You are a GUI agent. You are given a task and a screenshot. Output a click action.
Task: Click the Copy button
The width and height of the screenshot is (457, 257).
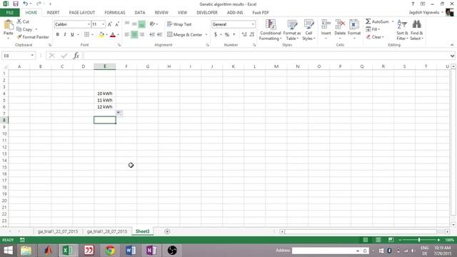click(25, 29)
